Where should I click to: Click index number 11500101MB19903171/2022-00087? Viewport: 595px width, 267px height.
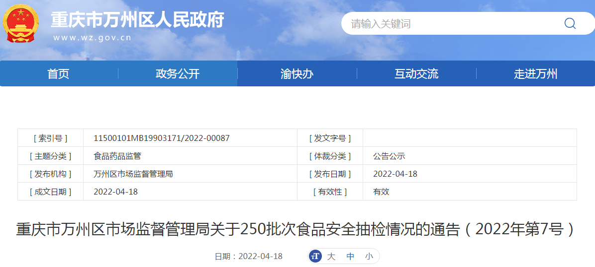(162, 138)
